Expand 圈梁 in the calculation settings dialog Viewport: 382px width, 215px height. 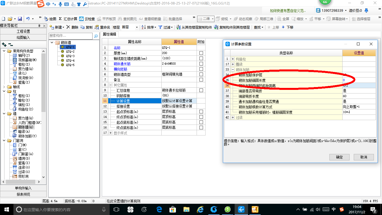coord(233,64)
